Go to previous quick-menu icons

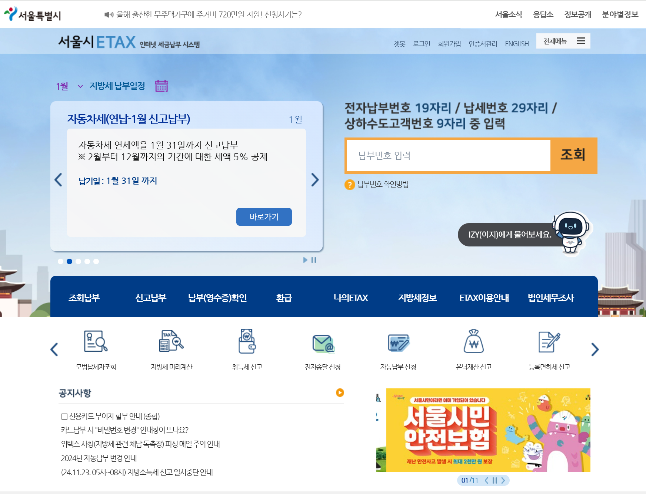tap(54, 349)
